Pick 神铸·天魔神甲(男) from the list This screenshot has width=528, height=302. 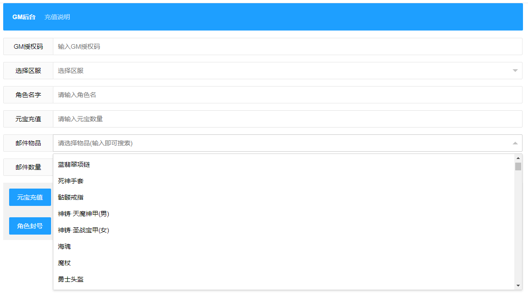[83, 214]
